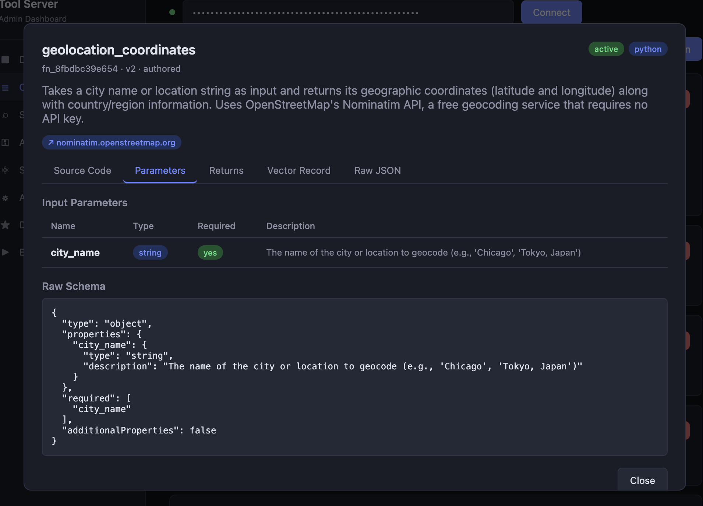This screenshot has height=506, width=703.
Task: Click the Type column header
Action: point(143,226)
